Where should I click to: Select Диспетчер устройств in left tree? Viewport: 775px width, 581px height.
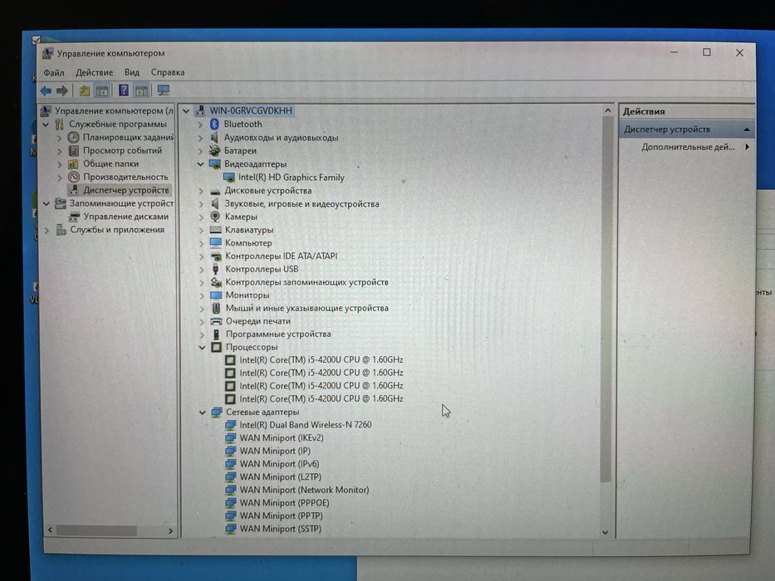click(x=126, y=190)
